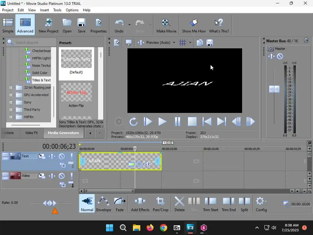313x235 pixels.
Task: Mute the Master bus
Action: (x=280, y=56)
